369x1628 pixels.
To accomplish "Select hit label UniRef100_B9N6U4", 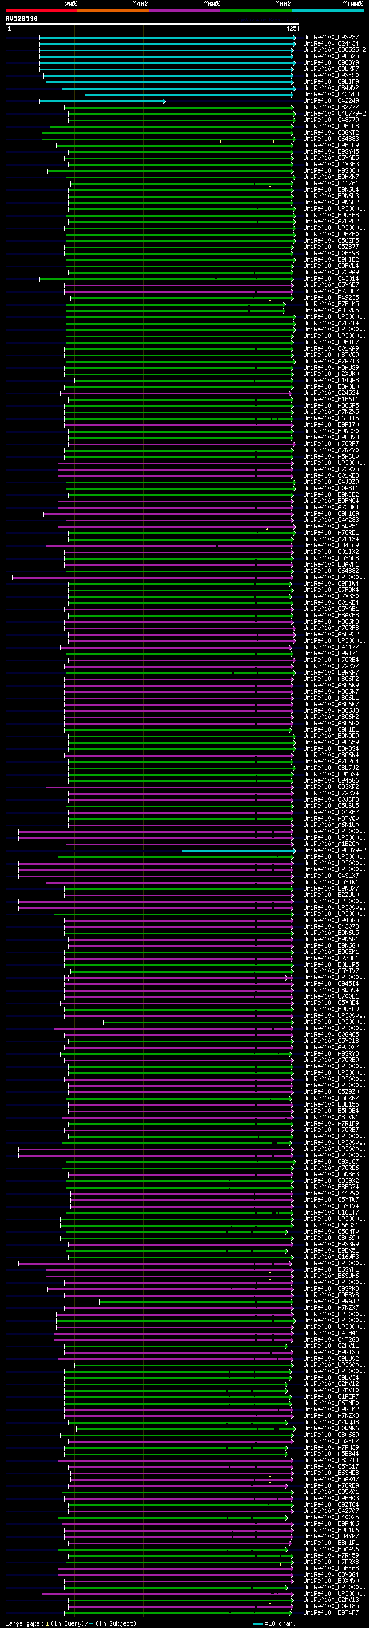I will (x=331, y=189).
